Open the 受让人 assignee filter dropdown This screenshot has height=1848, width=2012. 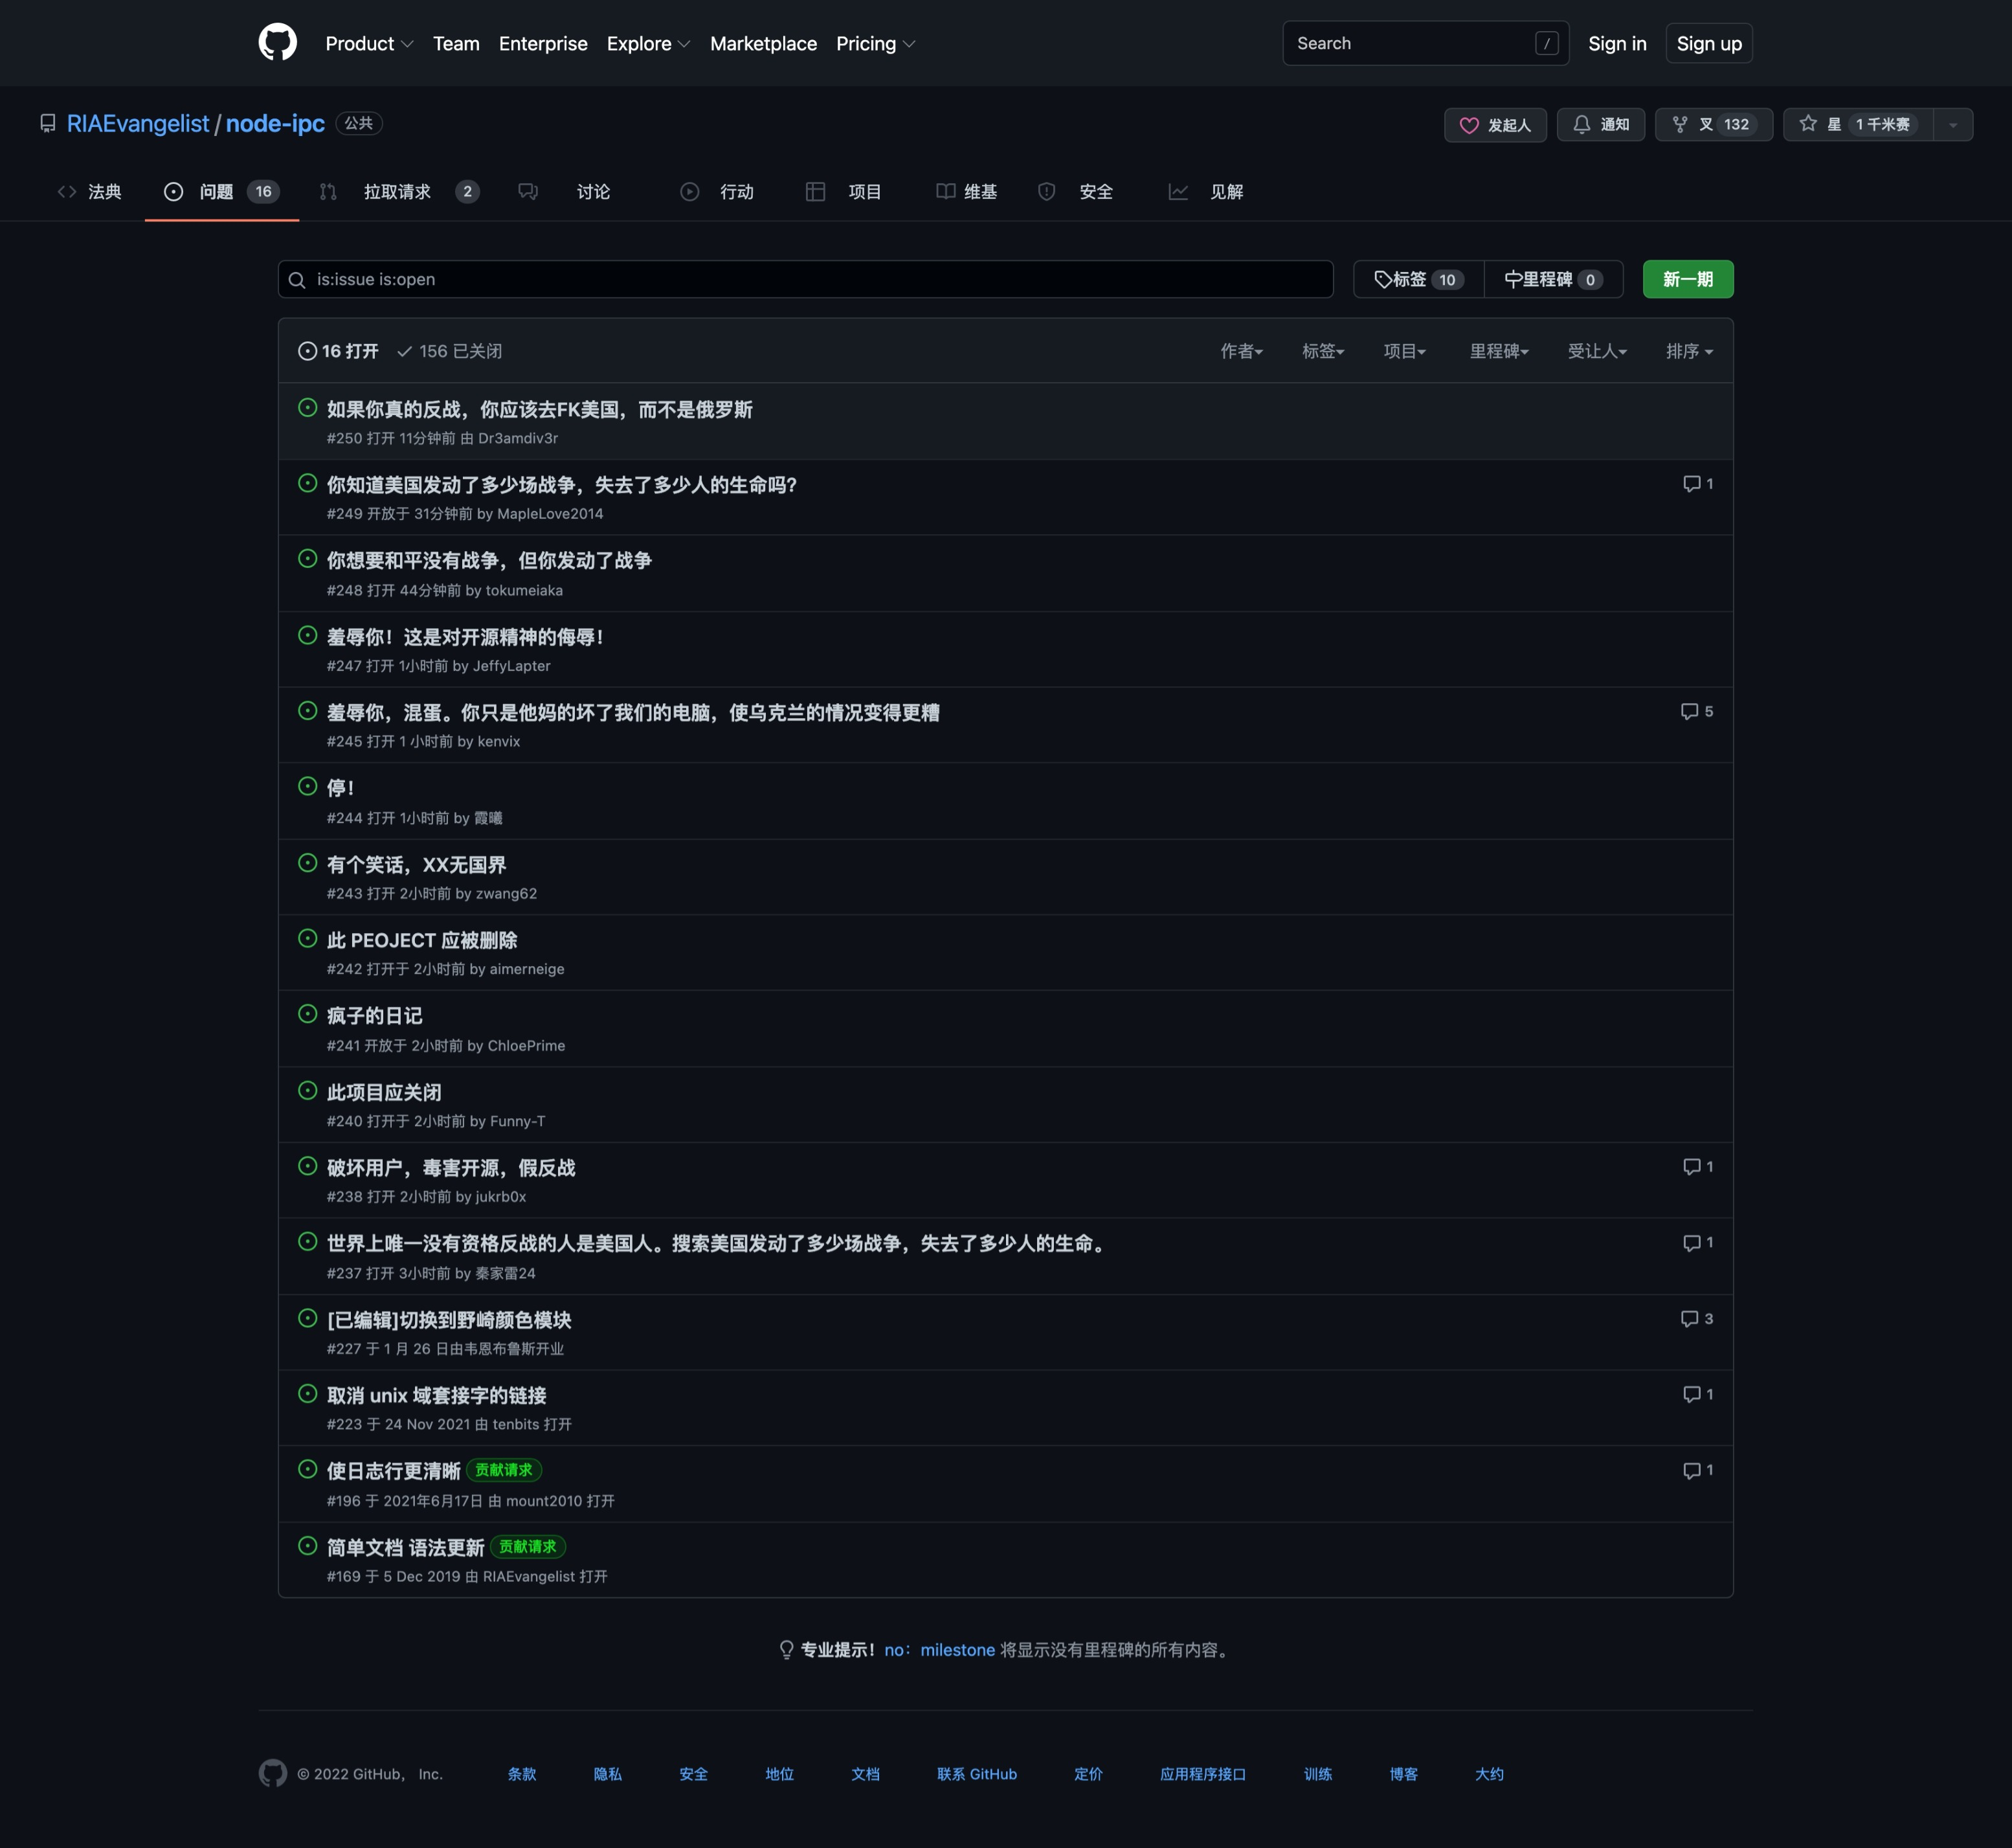1597,351
